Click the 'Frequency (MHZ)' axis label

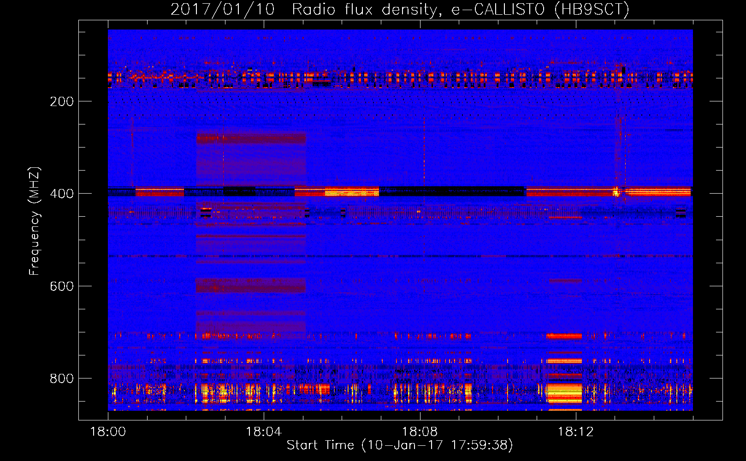click(35, 221)
